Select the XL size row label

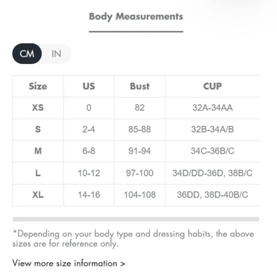38,195
